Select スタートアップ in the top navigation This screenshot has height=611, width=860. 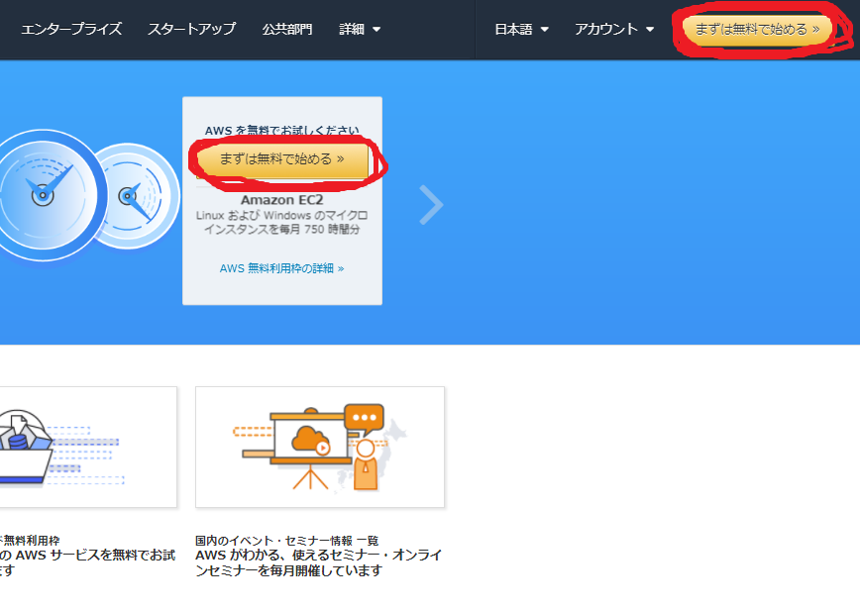coord(191,29)
